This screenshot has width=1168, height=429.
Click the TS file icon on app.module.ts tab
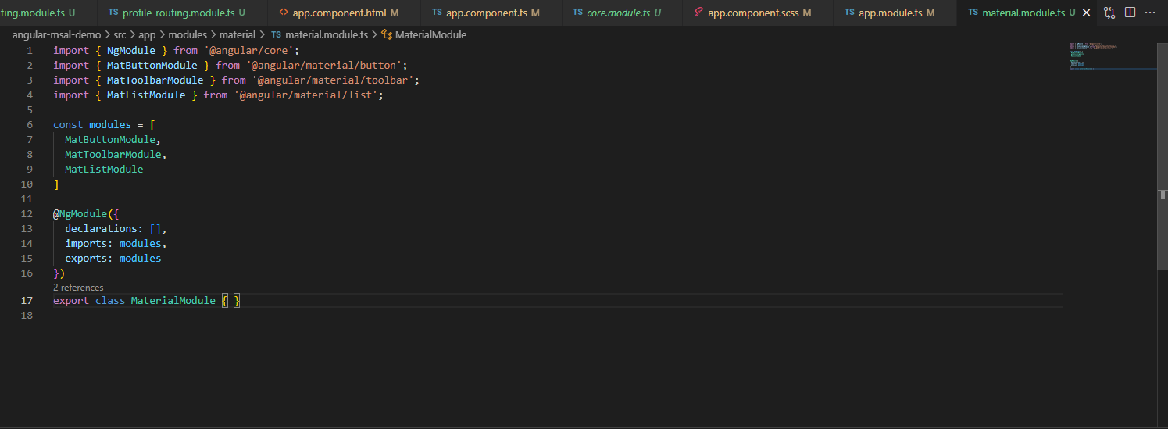pos(849,13)
